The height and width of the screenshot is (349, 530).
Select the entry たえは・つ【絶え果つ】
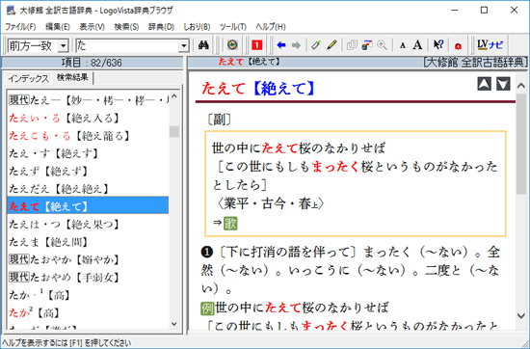coord(88,225)
